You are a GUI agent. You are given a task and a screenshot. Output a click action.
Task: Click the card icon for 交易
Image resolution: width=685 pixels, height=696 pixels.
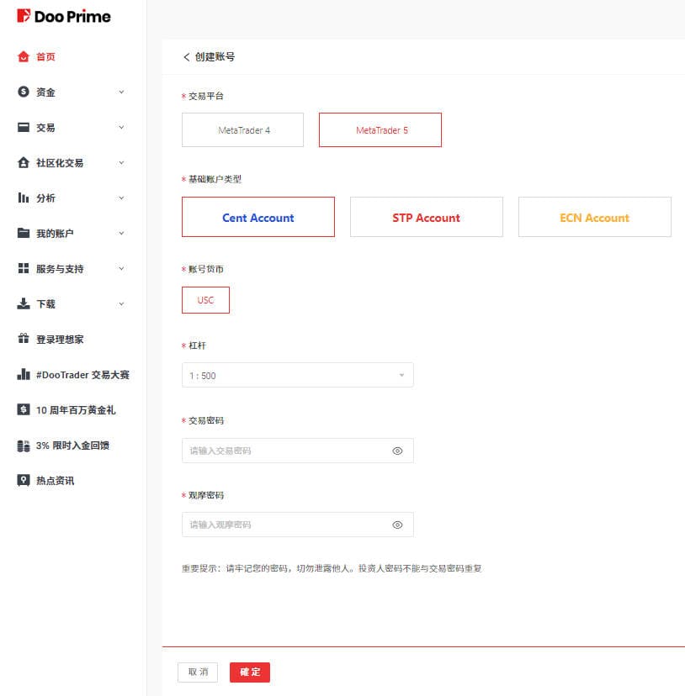click(23, 128)
